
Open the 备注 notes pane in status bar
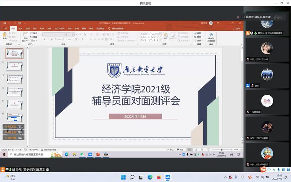click(170, 150)
